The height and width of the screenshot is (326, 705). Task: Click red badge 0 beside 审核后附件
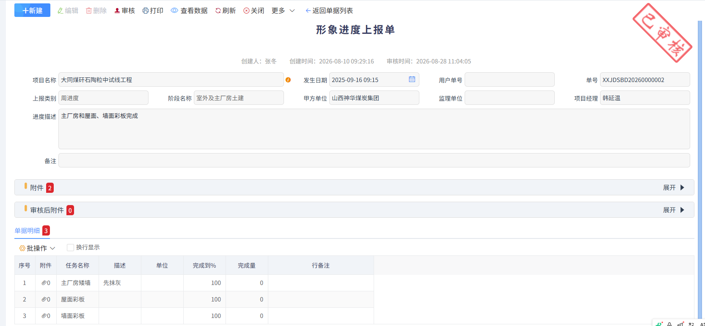click(70, 210)
